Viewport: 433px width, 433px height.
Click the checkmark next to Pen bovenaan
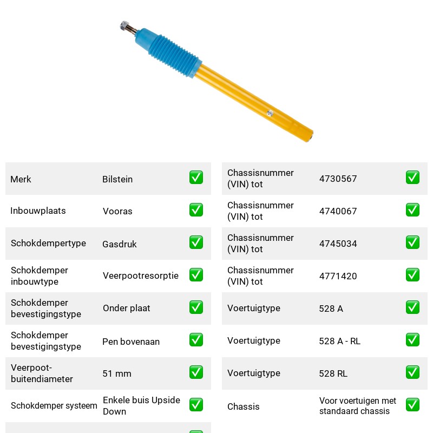[196, 340]
